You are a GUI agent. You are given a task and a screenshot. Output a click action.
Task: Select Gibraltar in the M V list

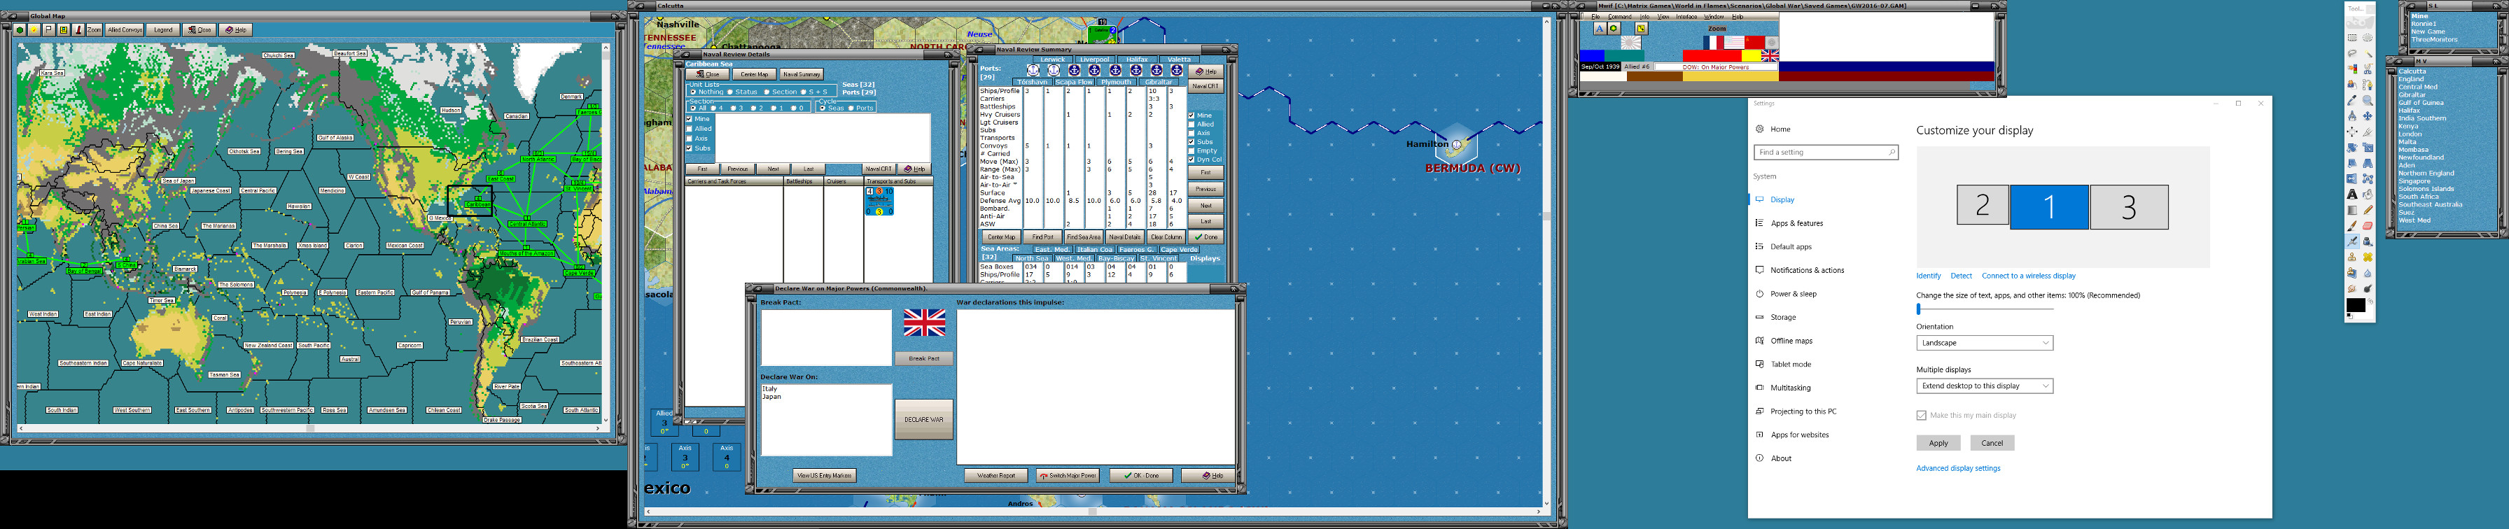coord(2412,95)
